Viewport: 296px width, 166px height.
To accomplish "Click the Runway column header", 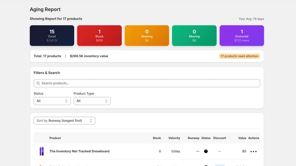I will click(194, 138).
